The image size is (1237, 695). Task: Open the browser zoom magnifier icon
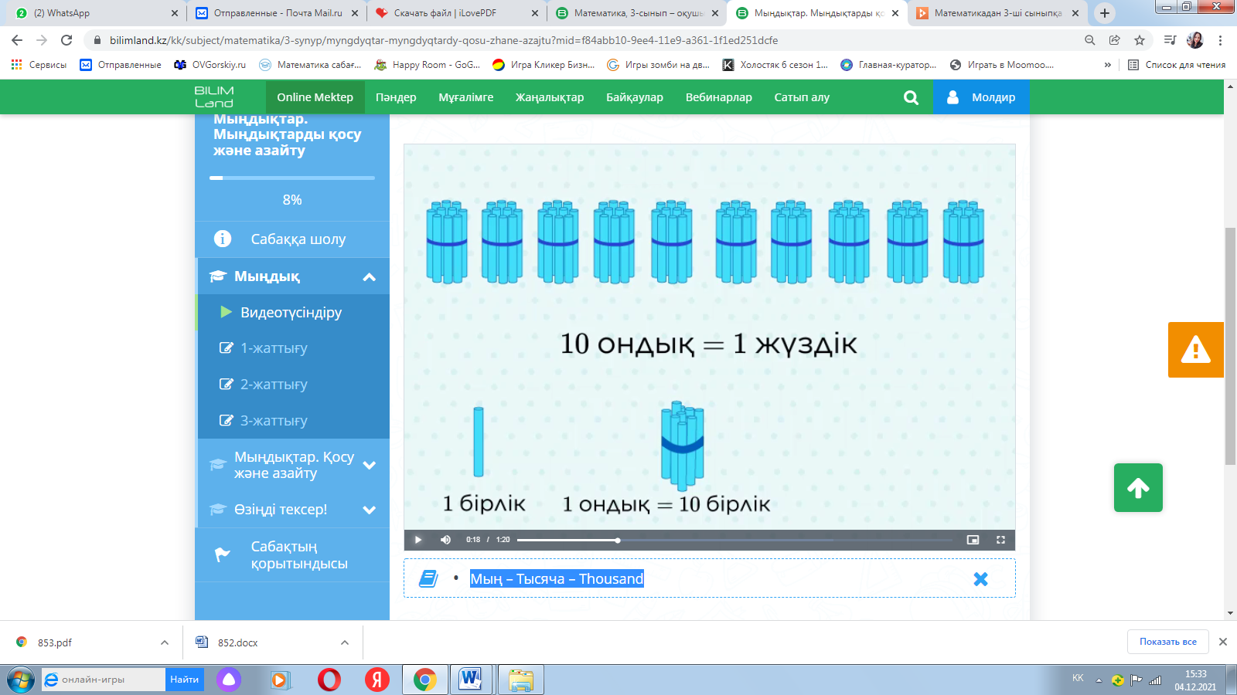pyautogui.click(x=1090, y=40)
